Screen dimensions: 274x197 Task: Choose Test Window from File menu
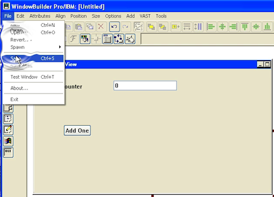[33, 77]
